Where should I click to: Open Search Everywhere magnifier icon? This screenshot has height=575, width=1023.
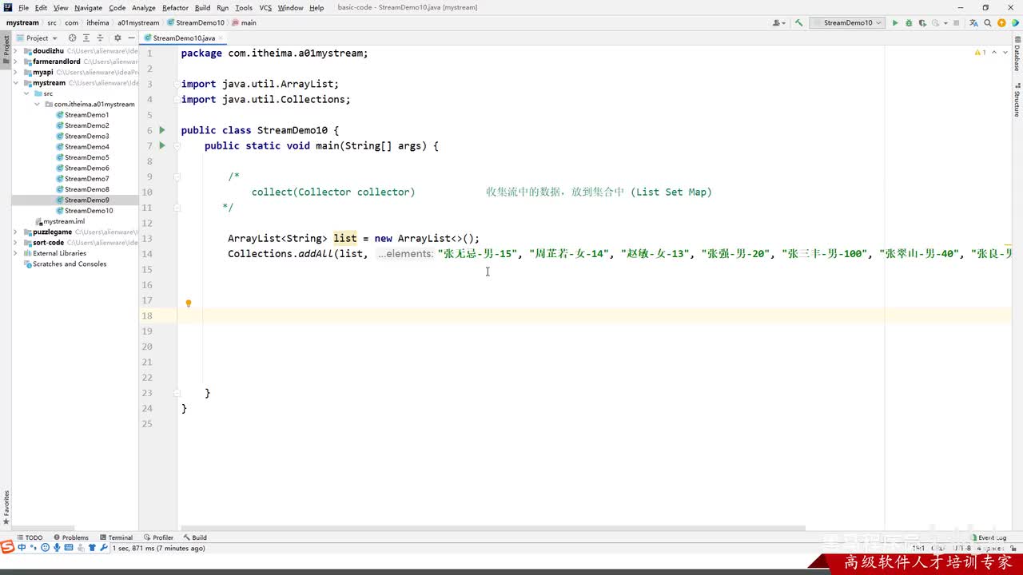click(988, 22)
